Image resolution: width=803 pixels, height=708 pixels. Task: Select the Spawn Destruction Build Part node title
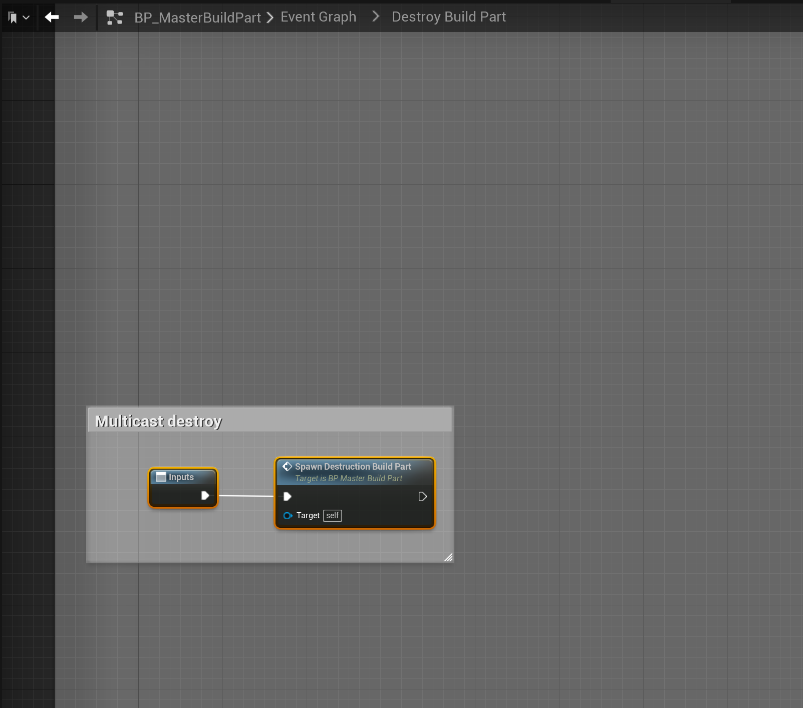(353, 467)
